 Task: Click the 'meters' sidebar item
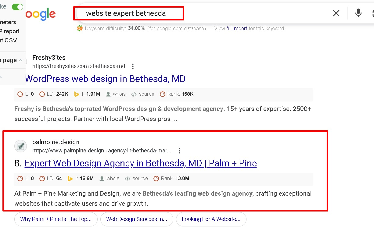tap(8, 22)
